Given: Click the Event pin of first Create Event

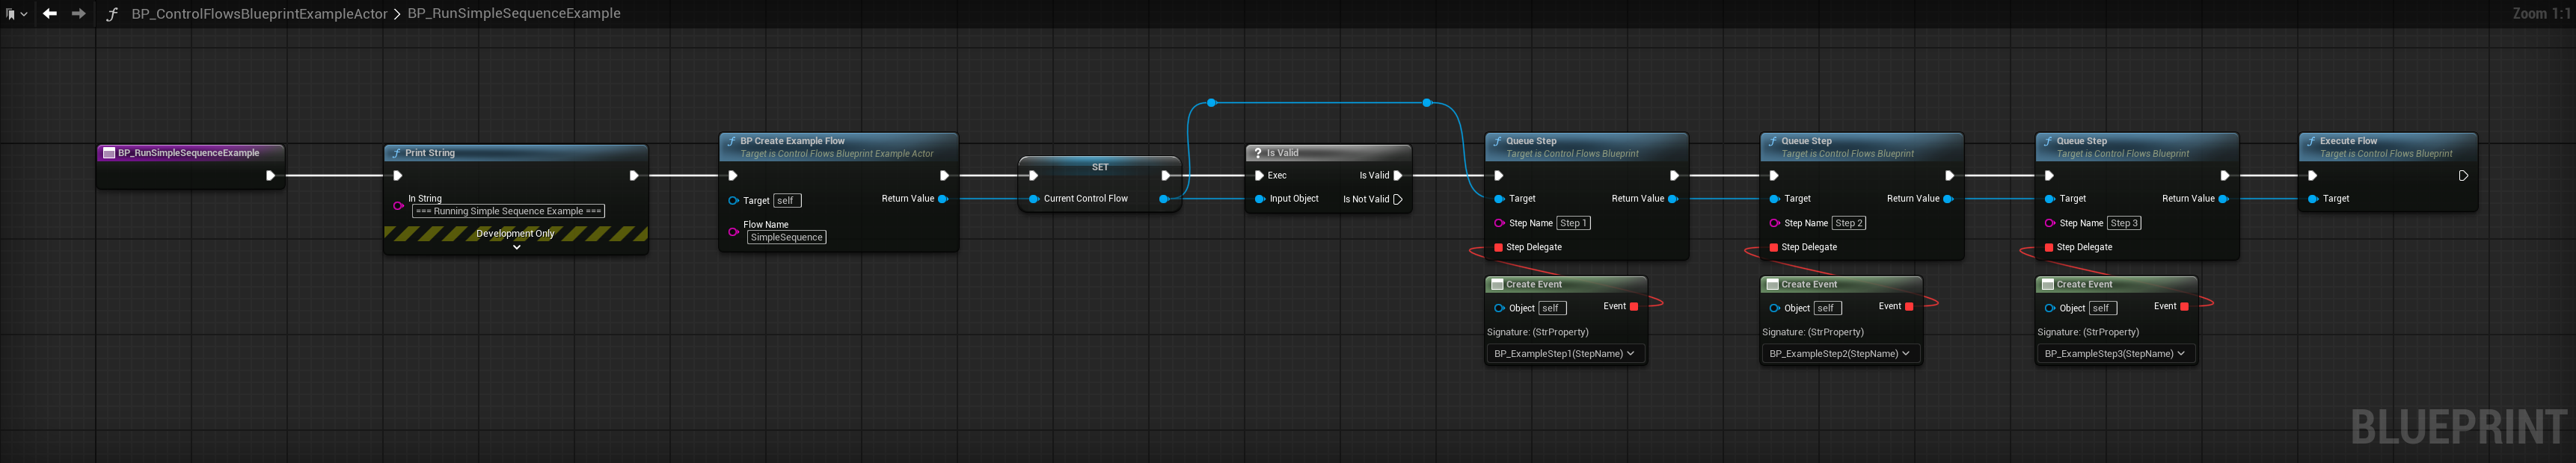Looking at the screenshot, I should click(x=1633, y=306).
